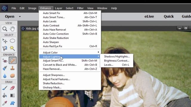This screenshot has height=107, width=191.
Task: Choose Auto Red Eye Fix
Action: coord(70,46)
